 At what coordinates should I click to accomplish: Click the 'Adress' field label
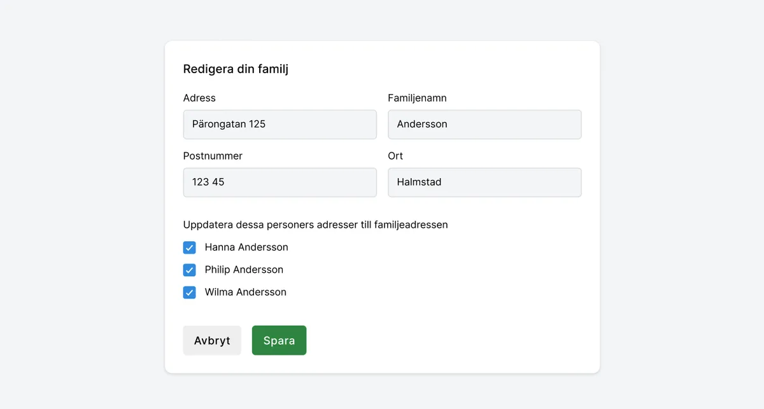pyautogui.click(x=199, y=98)
